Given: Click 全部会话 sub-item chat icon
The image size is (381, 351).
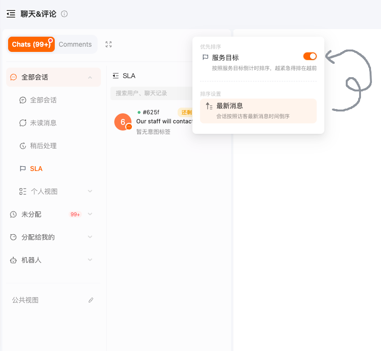Looking at the screenshot, I should coord(23,100).
